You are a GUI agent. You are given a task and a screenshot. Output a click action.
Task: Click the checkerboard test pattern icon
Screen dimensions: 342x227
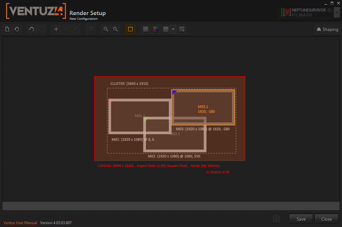146,30
